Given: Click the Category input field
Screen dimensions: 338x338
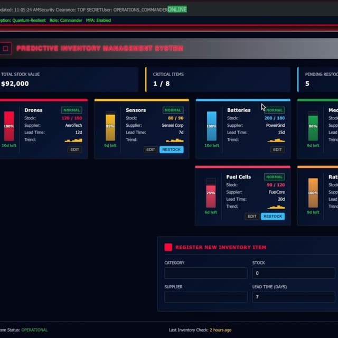Looking at the screenshot, I should [206, 273].
